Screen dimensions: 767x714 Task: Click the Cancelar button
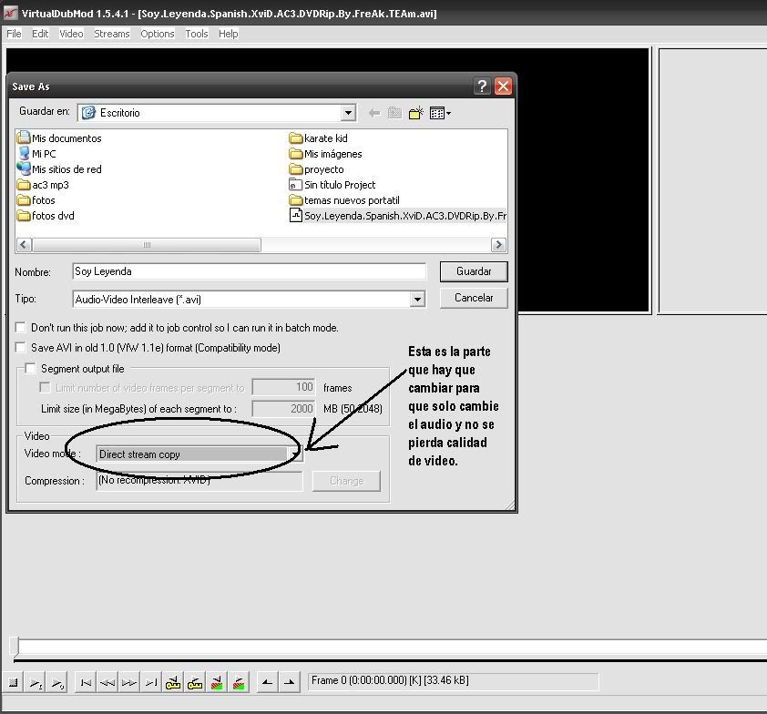[474, 298]
